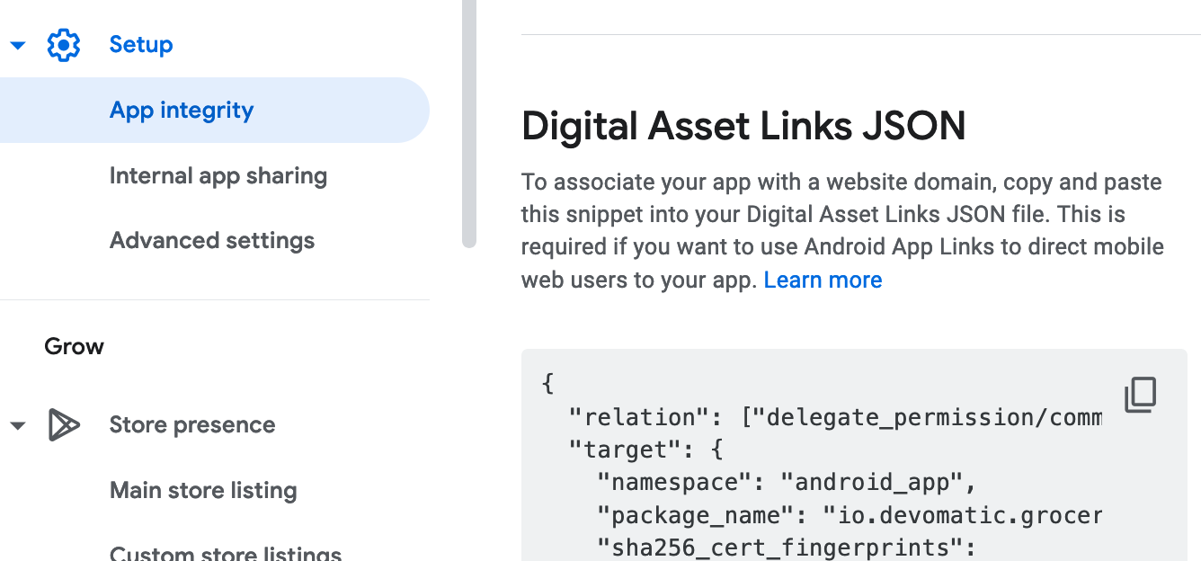This screenshot has height=561, width=1201.
Task: Click the Store presence play-triangle icon
Action: tap(64, 425)
